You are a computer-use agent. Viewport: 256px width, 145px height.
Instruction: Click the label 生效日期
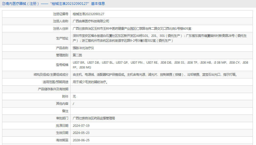coord(62,133)
